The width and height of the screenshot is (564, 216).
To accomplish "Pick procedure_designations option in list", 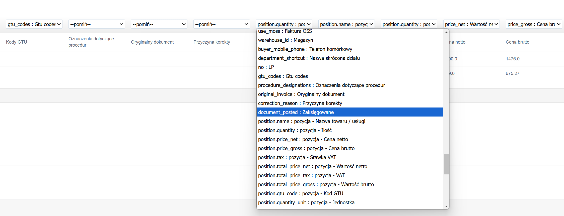I will click(350, 85).
